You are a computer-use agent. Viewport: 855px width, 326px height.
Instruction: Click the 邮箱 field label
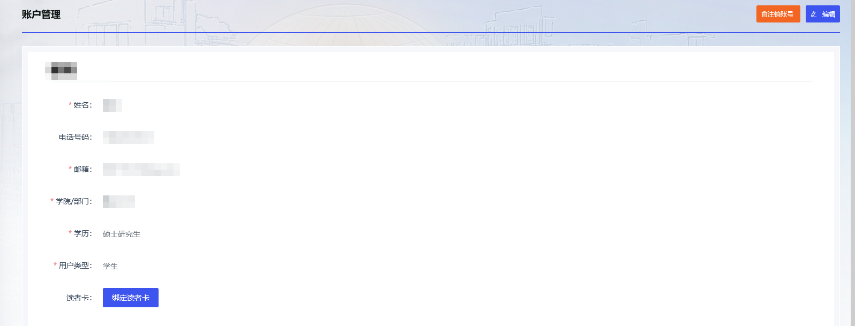(82, 169)
